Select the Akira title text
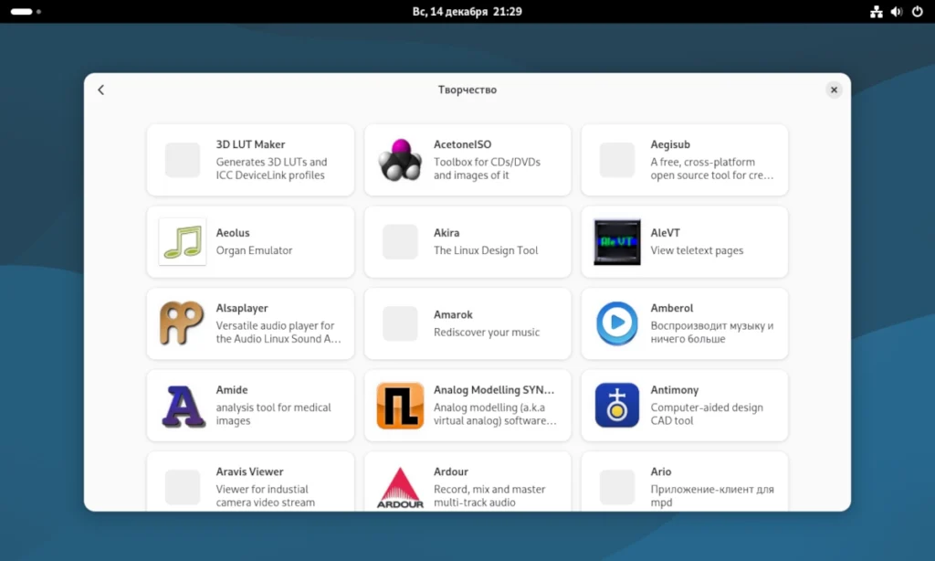The image size is (935, 561). (x=446, y=233)
